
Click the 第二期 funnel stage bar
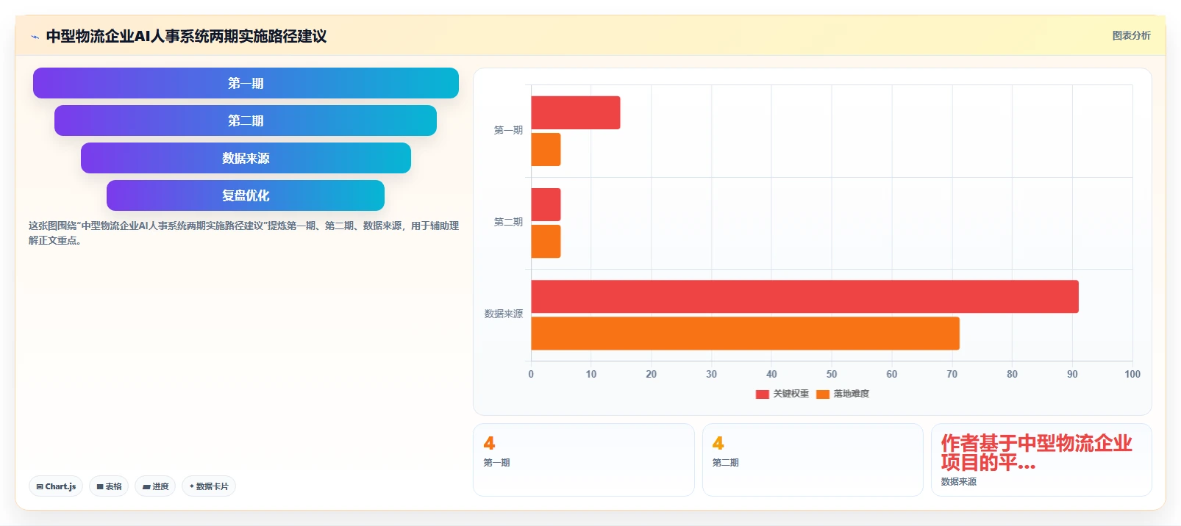[246, 120]
